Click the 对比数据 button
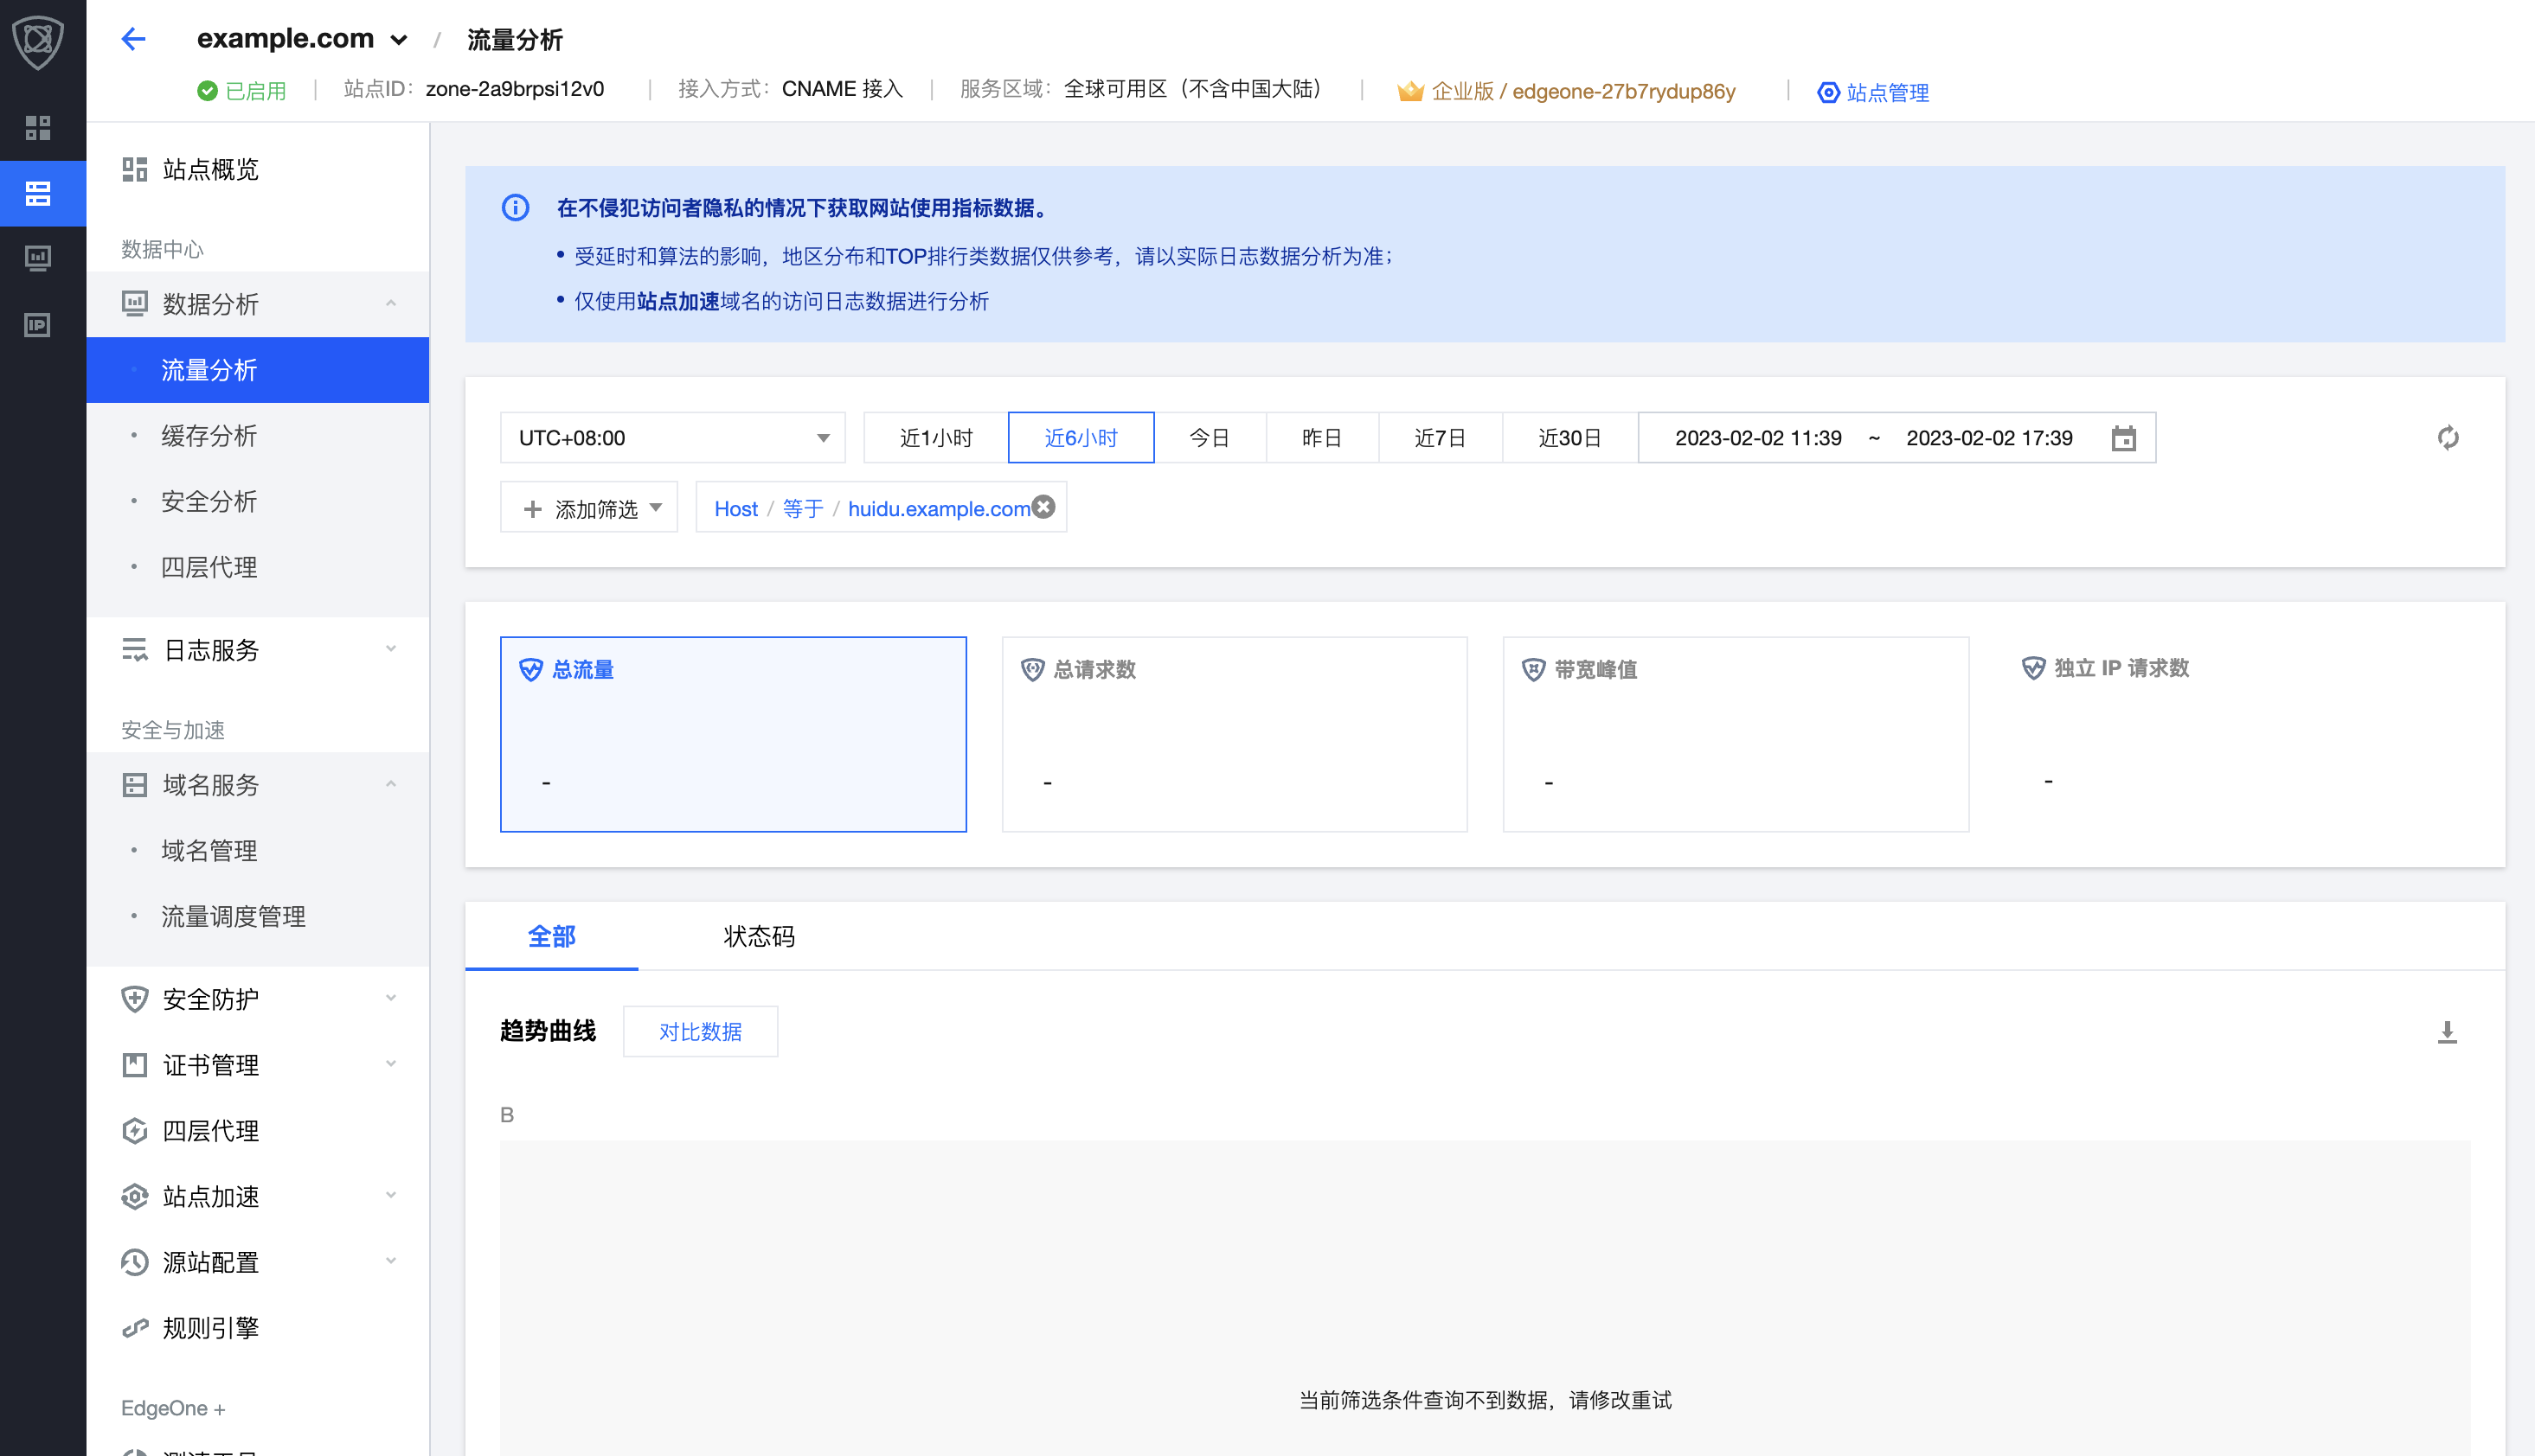Image resolution: width=2535 pixels, height=1456 pixels. [x=700, y=1031]
